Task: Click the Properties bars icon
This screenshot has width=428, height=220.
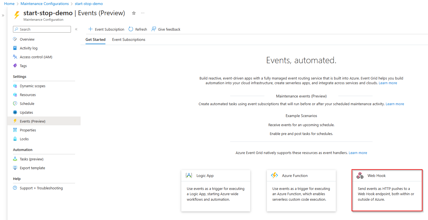Action: [15, 130]
